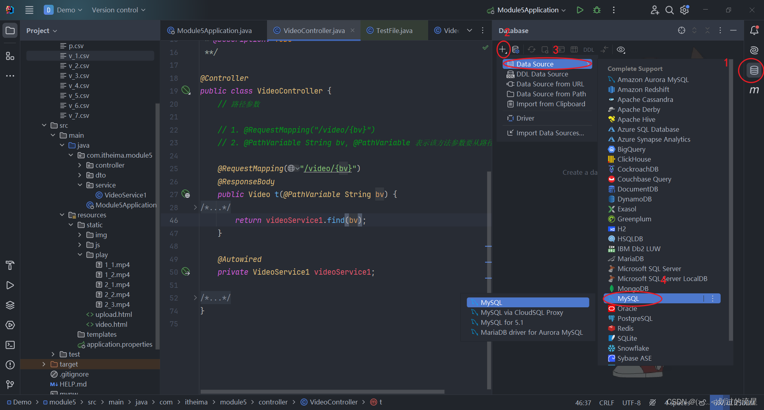The image size is (764, 410).
Task: Click the Refresh icon in Database toolbar
Action: [x=532, y=50]
